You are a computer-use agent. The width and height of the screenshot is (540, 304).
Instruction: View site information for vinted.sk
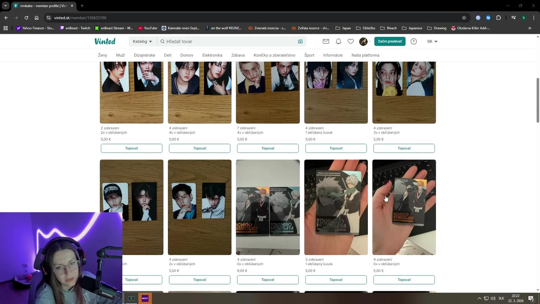[x=49, y=18]
